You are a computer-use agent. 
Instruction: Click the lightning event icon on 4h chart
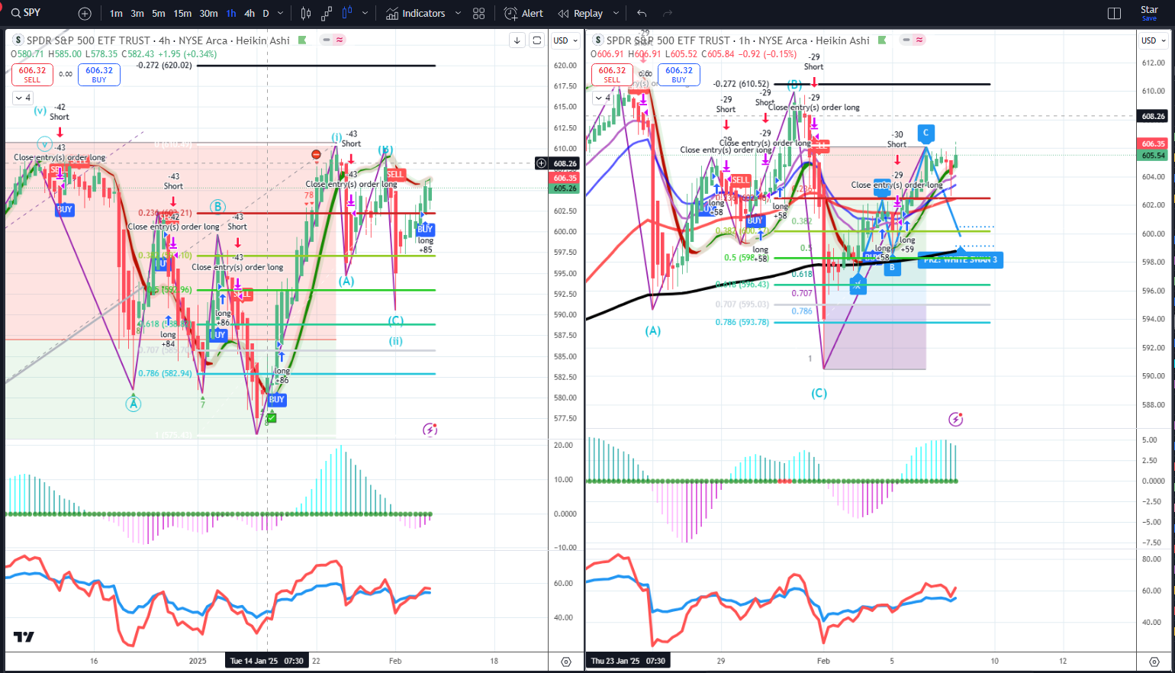click(x=430, y=430)
